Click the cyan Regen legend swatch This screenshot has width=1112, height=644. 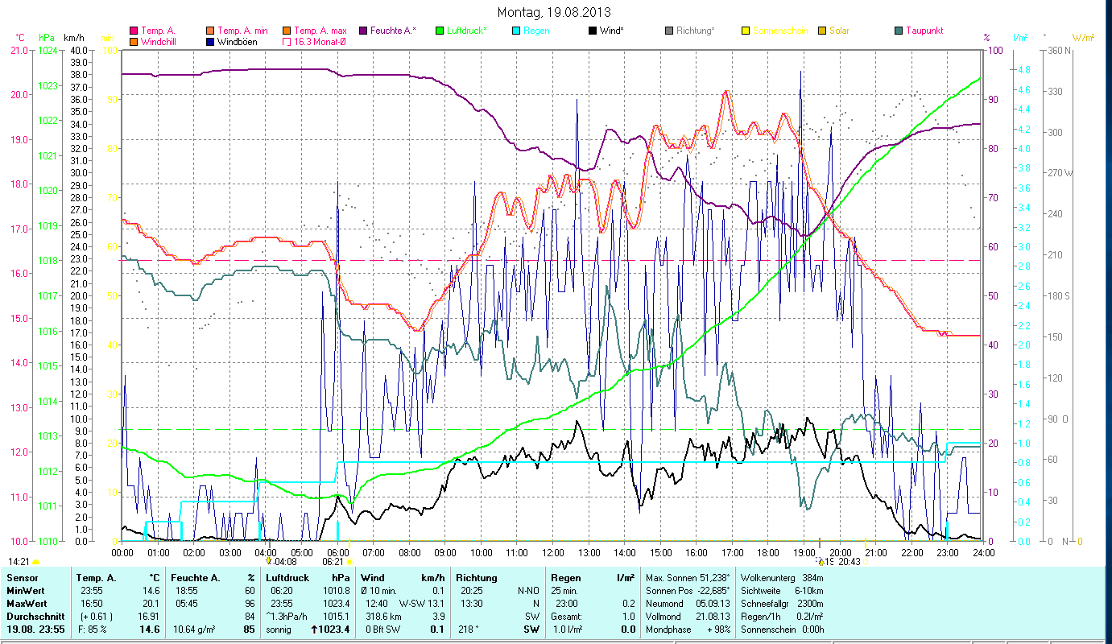[516, 31]
